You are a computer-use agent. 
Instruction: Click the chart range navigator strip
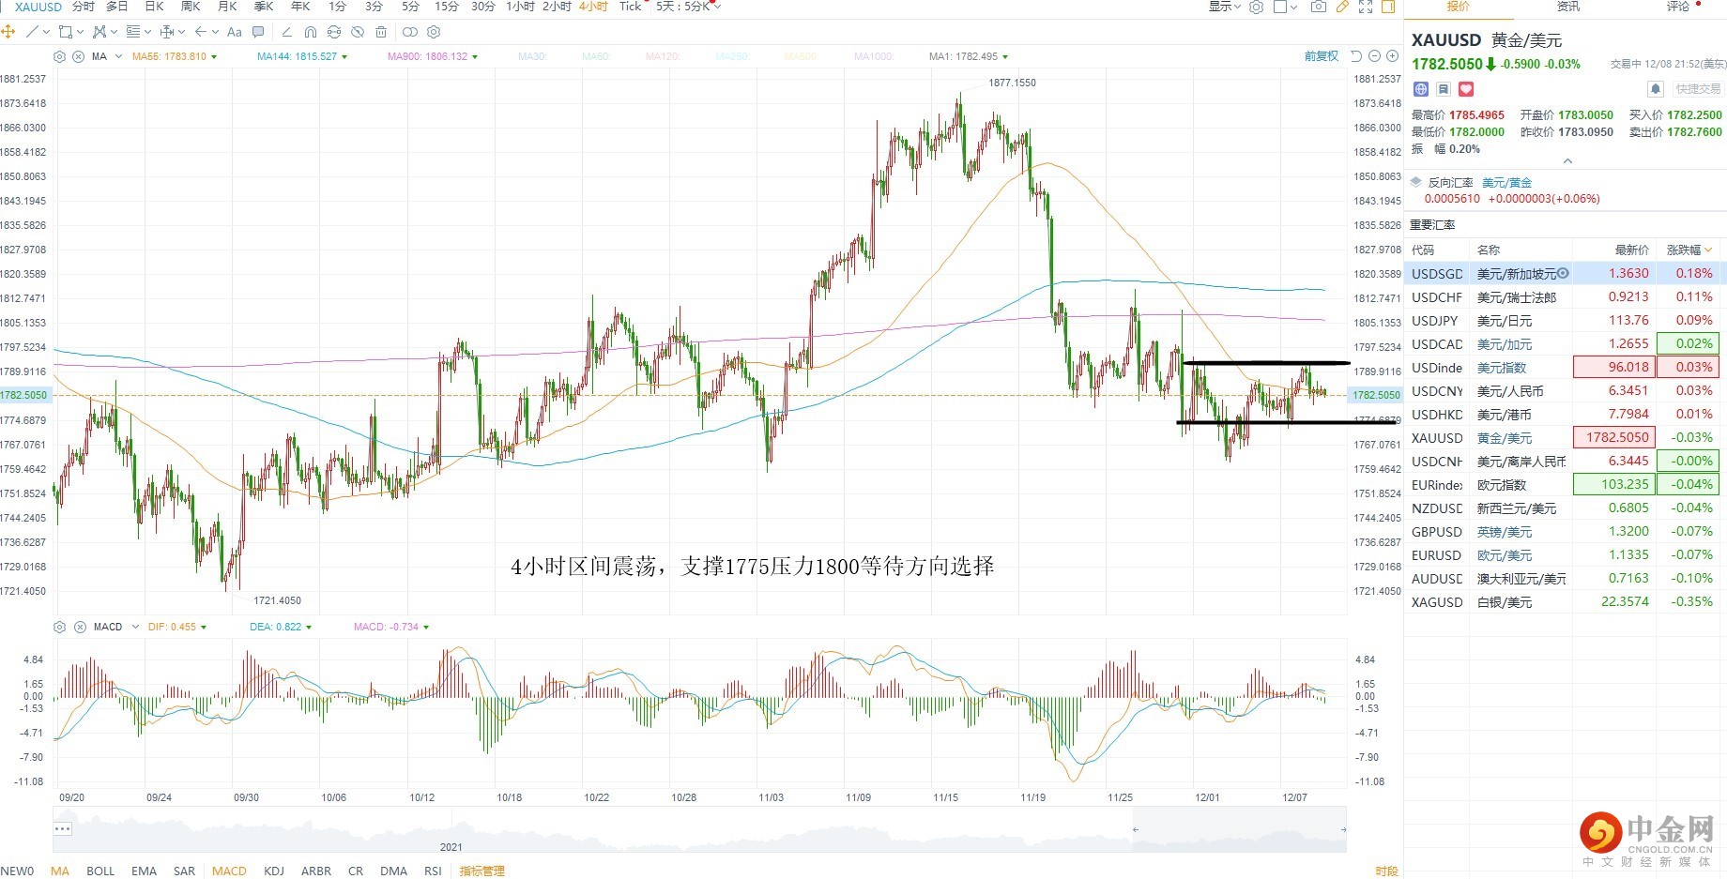click(699, 831)
